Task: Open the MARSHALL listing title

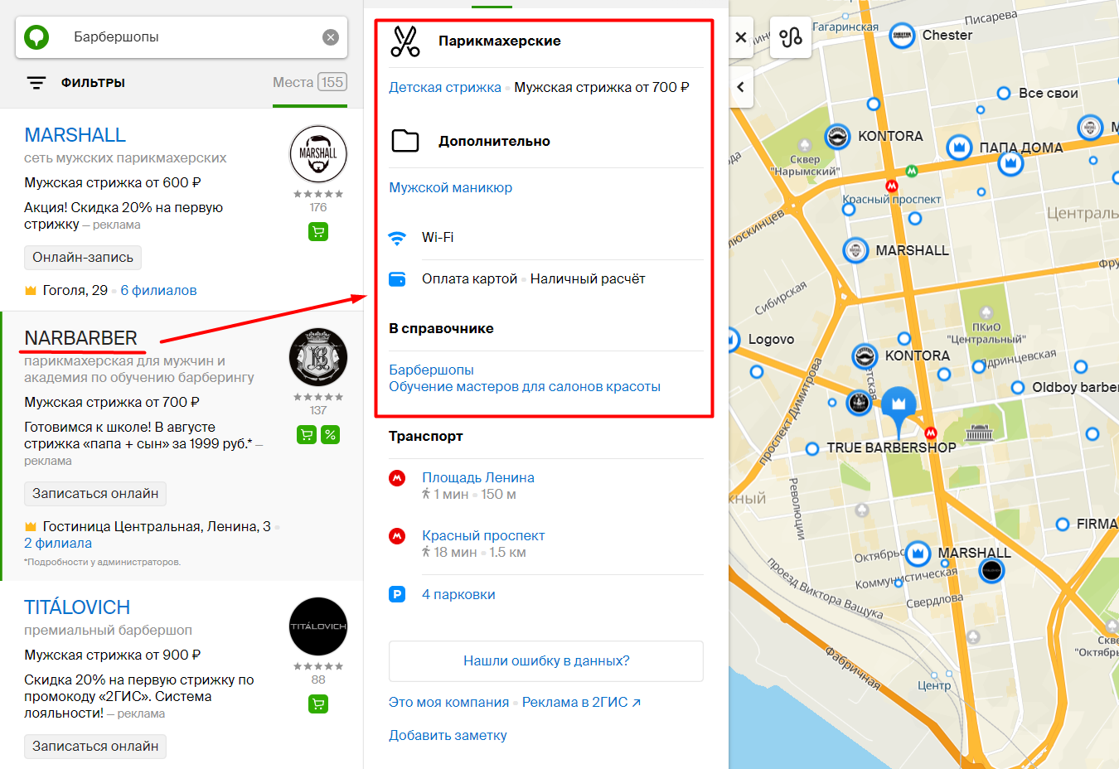Action: (75, 135)
